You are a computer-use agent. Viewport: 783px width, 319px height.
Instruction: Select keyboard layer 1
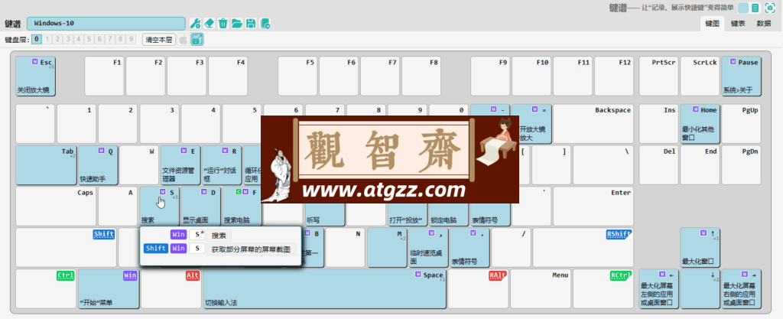point(47,39)
